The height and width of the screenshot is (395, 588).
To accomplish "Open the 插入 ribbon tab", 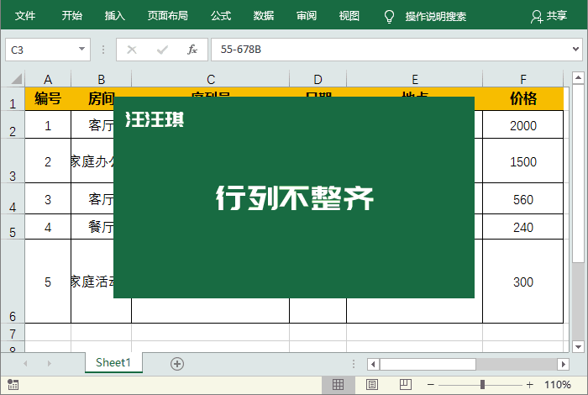I will 115,16.
